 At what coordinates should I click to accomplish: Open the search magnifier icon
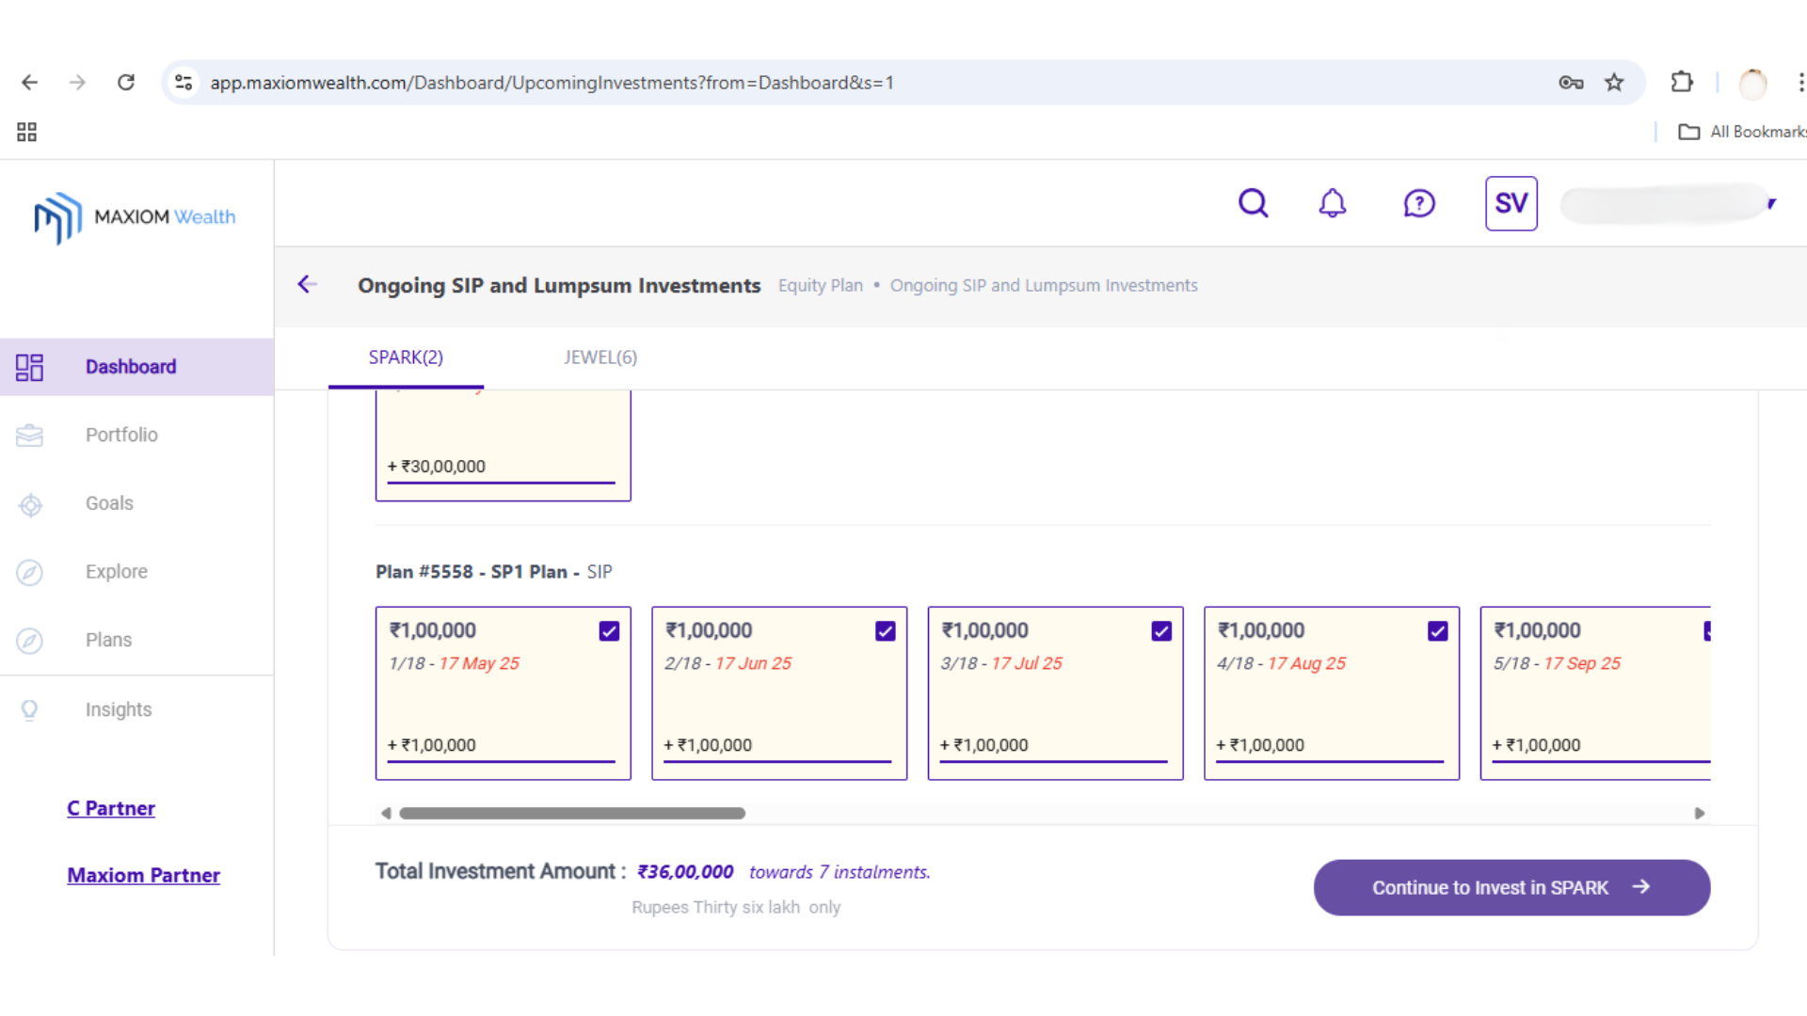tap(1253, 203)
